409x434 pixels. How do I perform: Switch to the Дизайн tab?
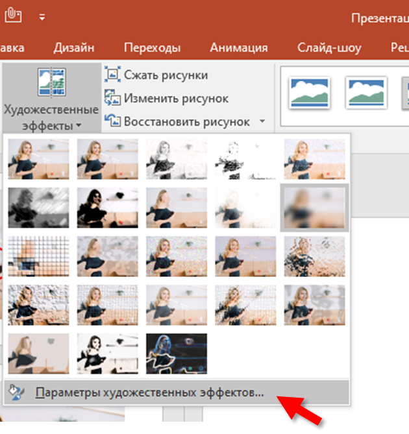coord(74,47)
